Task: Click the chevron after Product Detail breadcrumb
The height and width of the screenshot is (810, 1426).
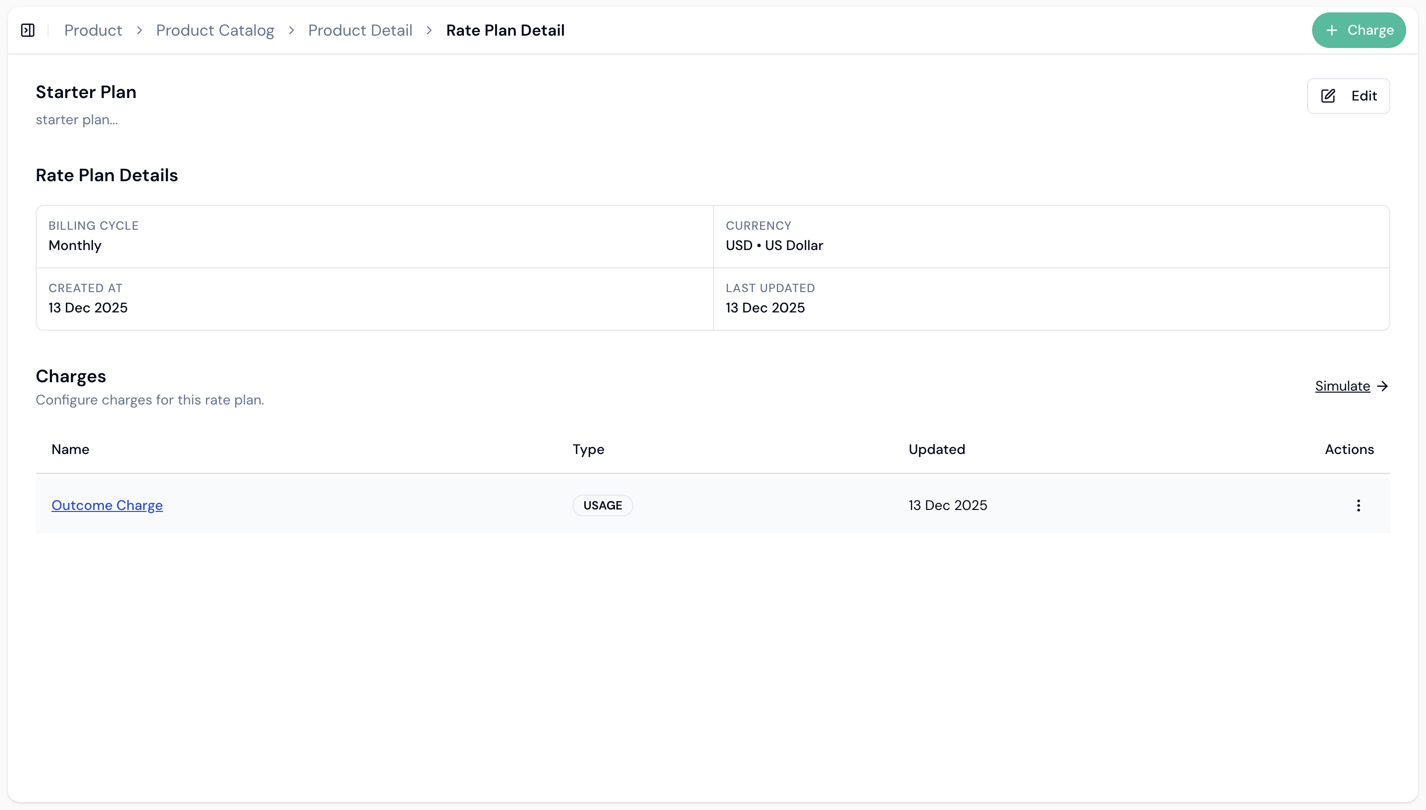Action: point(429,30)
